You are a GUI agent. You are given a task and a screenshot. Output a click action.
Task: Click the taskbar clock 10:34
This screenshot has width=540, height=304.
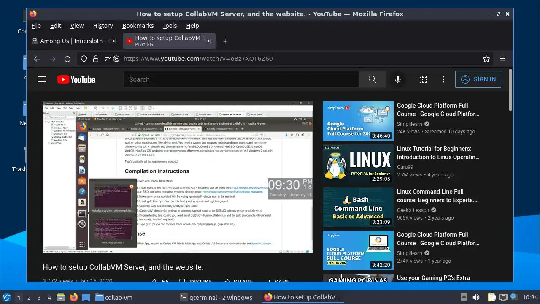point(530,297)
